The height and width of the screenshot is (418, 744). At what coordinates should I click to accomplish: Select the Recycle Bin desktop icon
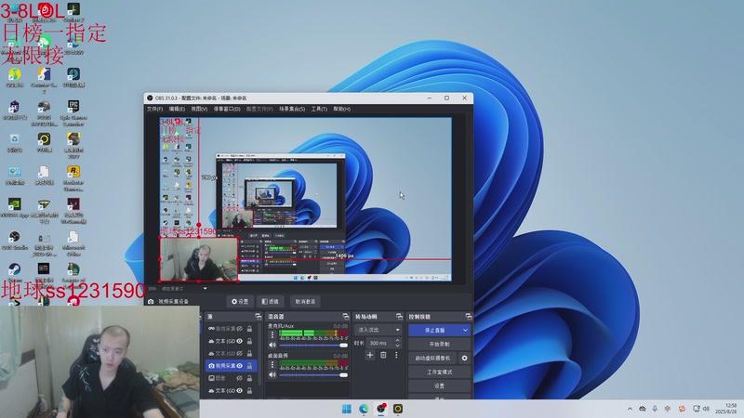point(15,142)
